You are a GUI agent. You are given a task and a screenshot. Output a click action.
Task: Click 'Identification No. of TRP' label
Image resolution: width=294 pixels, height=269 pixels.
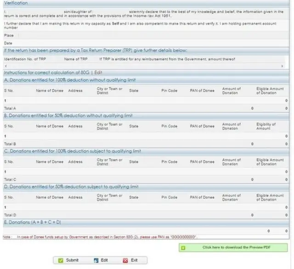(25, 59)
